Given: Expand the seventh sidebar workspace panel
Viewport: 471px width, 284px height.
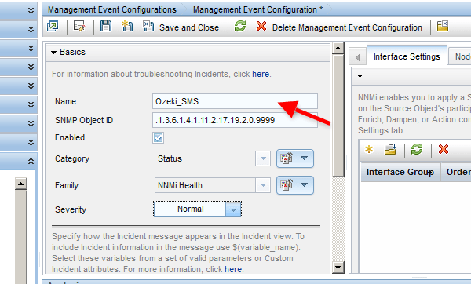Looking at the screenshot, I should coord(31,123).
